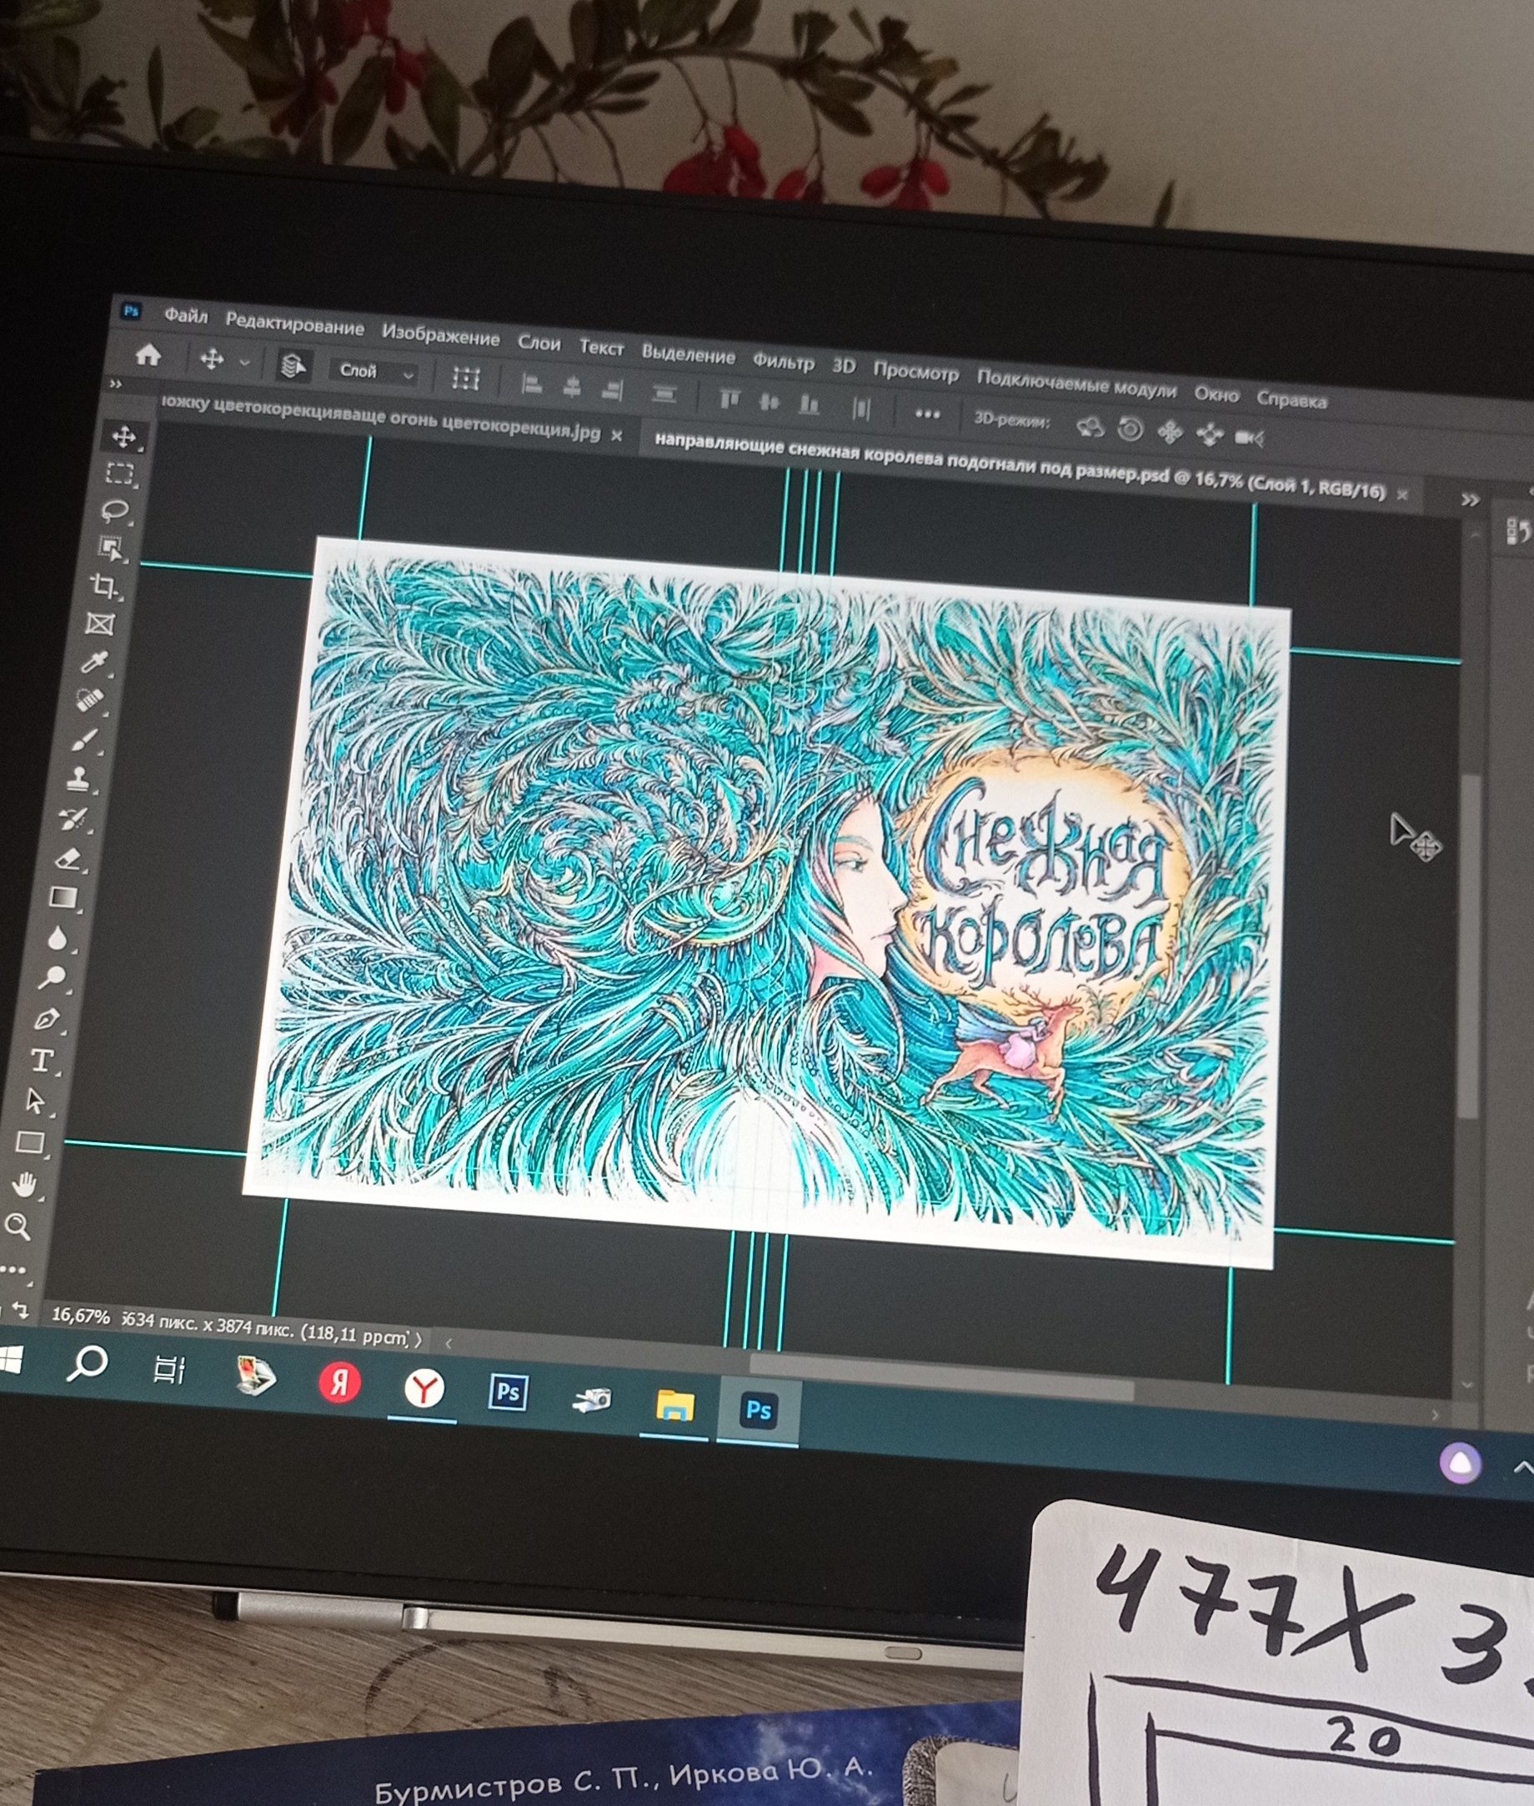Open the Фильтр menu
Image resolution: width=1534 pixels, height=1806 pixels.
click(783, 361)
